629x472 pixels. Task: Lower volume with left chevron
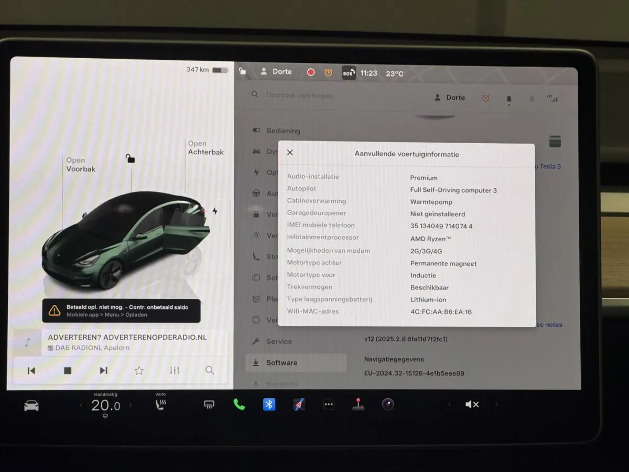tap(449, 404)
